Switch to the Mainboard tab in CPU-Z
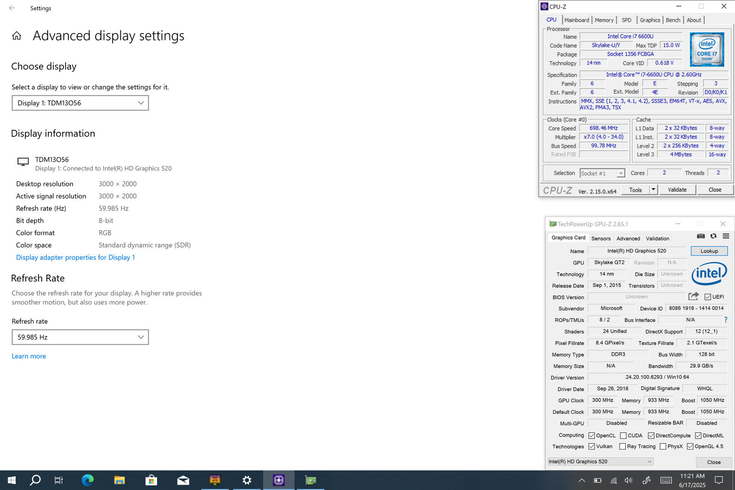The height and width of the screenshot is (490, 735). point(577,20)
